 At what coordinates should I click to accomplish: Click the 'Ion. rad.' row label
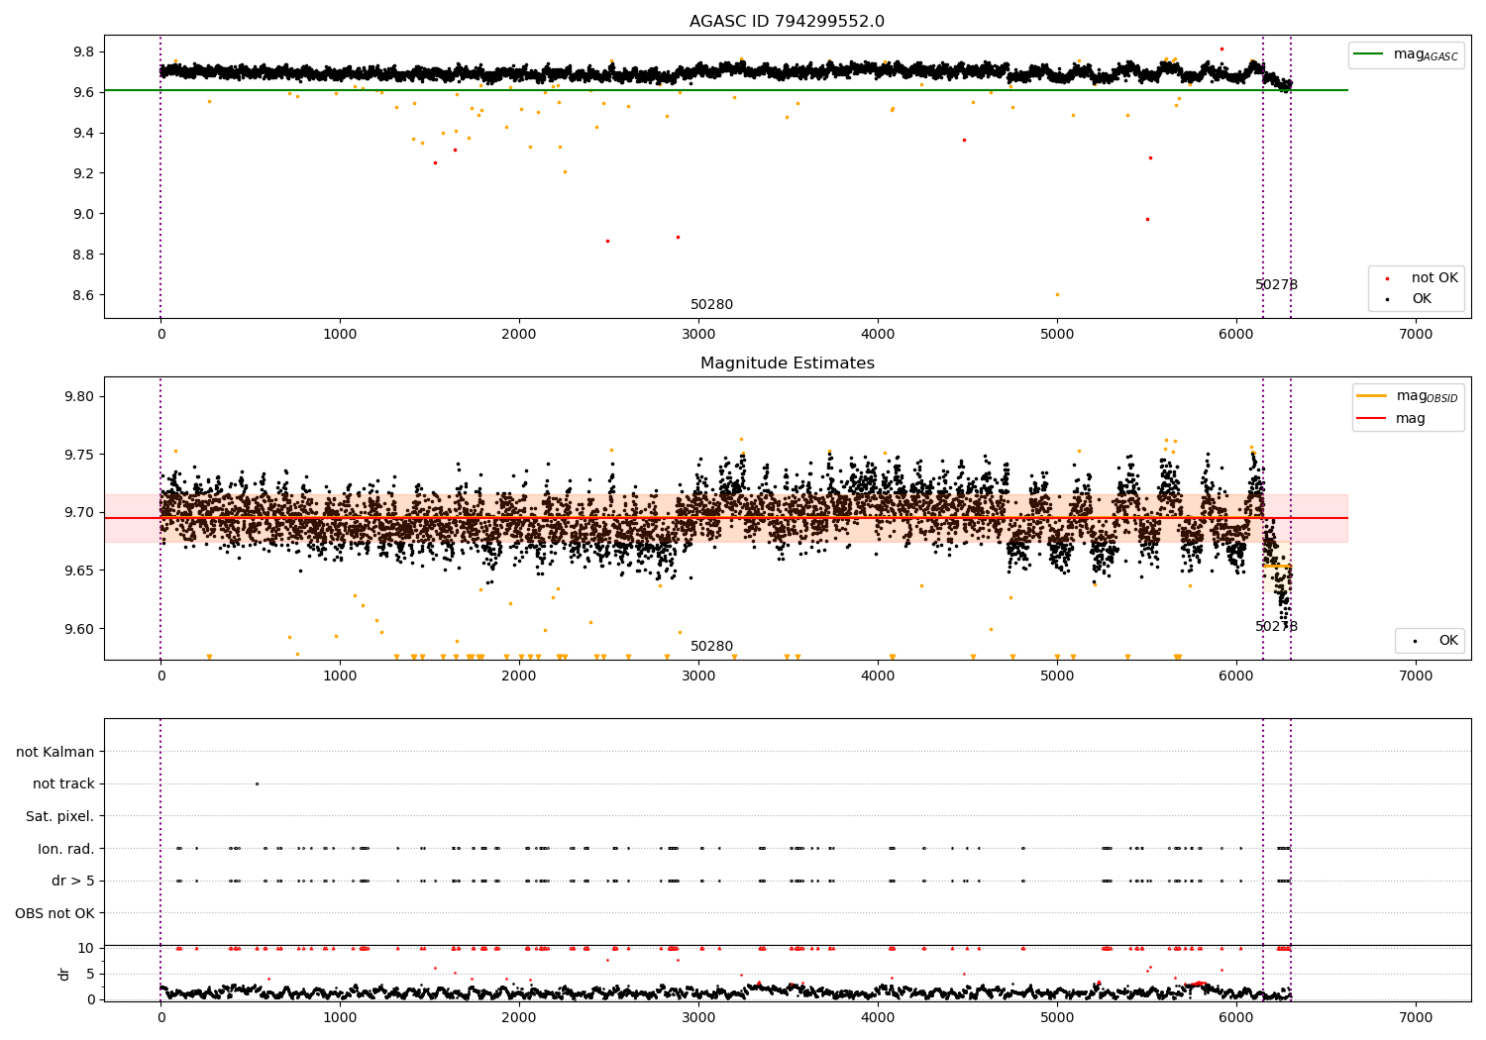(x=66, y=849)
